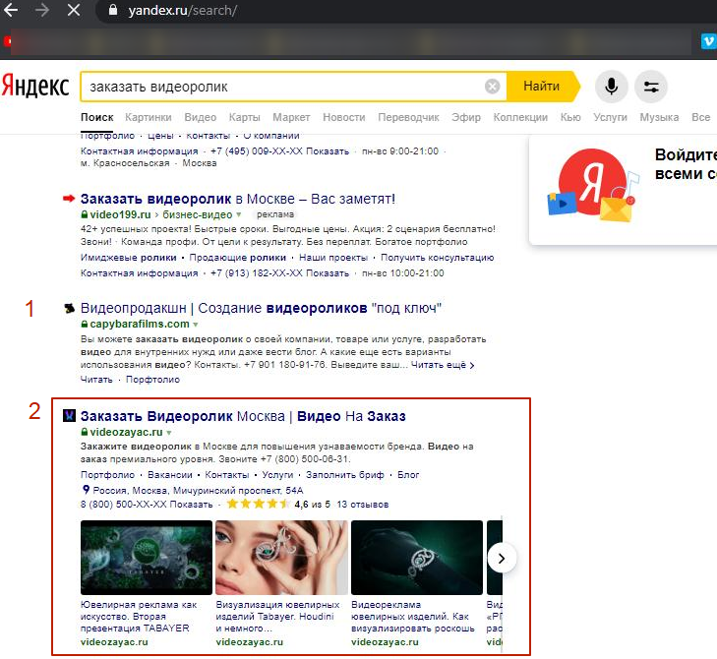Expand videozayac.ru dropdown arrow
Viewport: 717px width, 659px height.
click(x=169, y=432)
